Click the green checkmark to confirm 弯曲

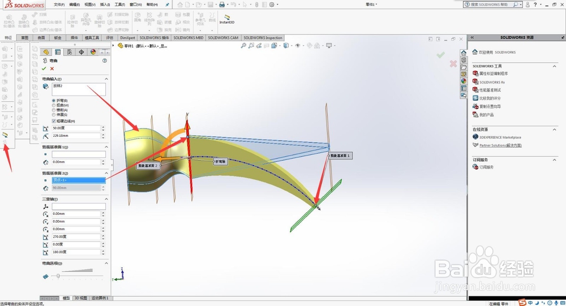click(44, 68)
